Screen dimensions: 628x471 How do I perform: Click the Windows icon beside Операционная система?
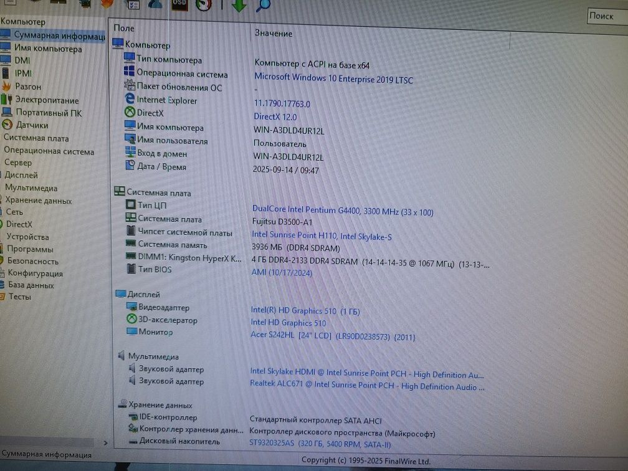point(129,72)
